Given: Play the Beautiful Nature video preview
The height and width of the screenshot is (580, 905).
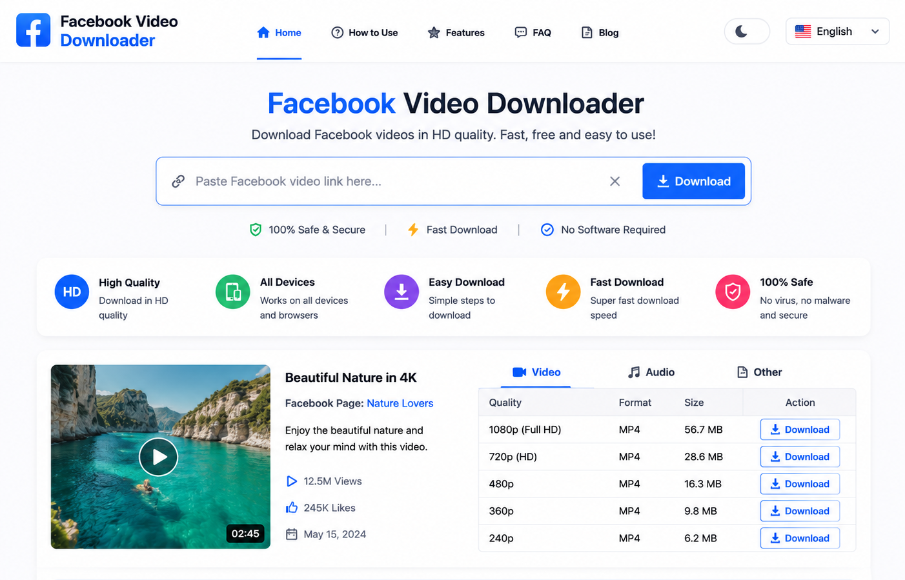Looking at the screenshot, I should (158, 457).
